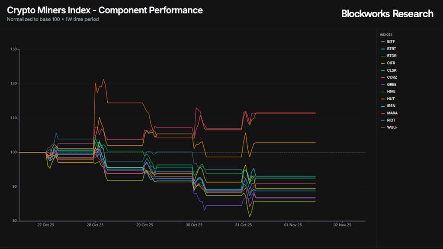Toggle the BITF series in legend
The image size is (443, 249).
point(391,41)
